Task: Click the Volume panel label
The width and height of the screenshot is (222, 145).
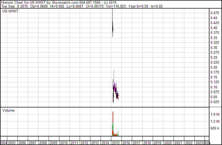Action: tap(8, 110)
